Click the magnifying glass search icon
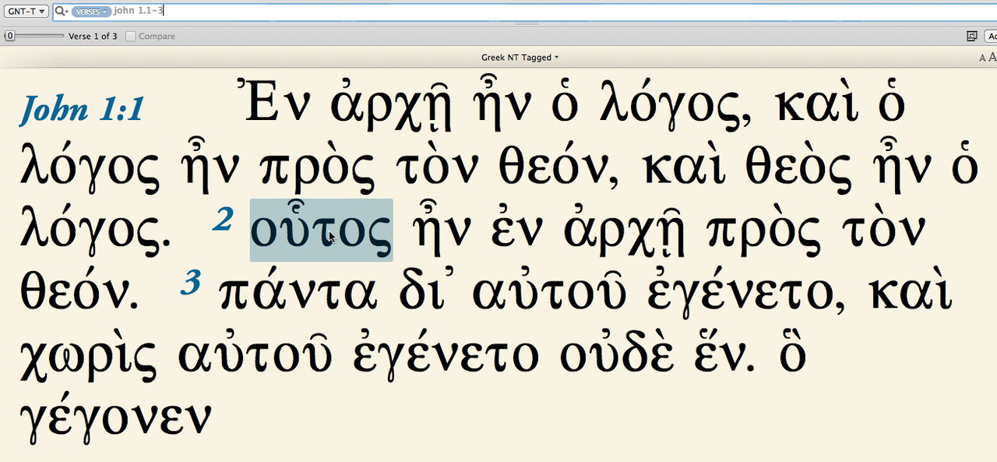 pos(61,12)
